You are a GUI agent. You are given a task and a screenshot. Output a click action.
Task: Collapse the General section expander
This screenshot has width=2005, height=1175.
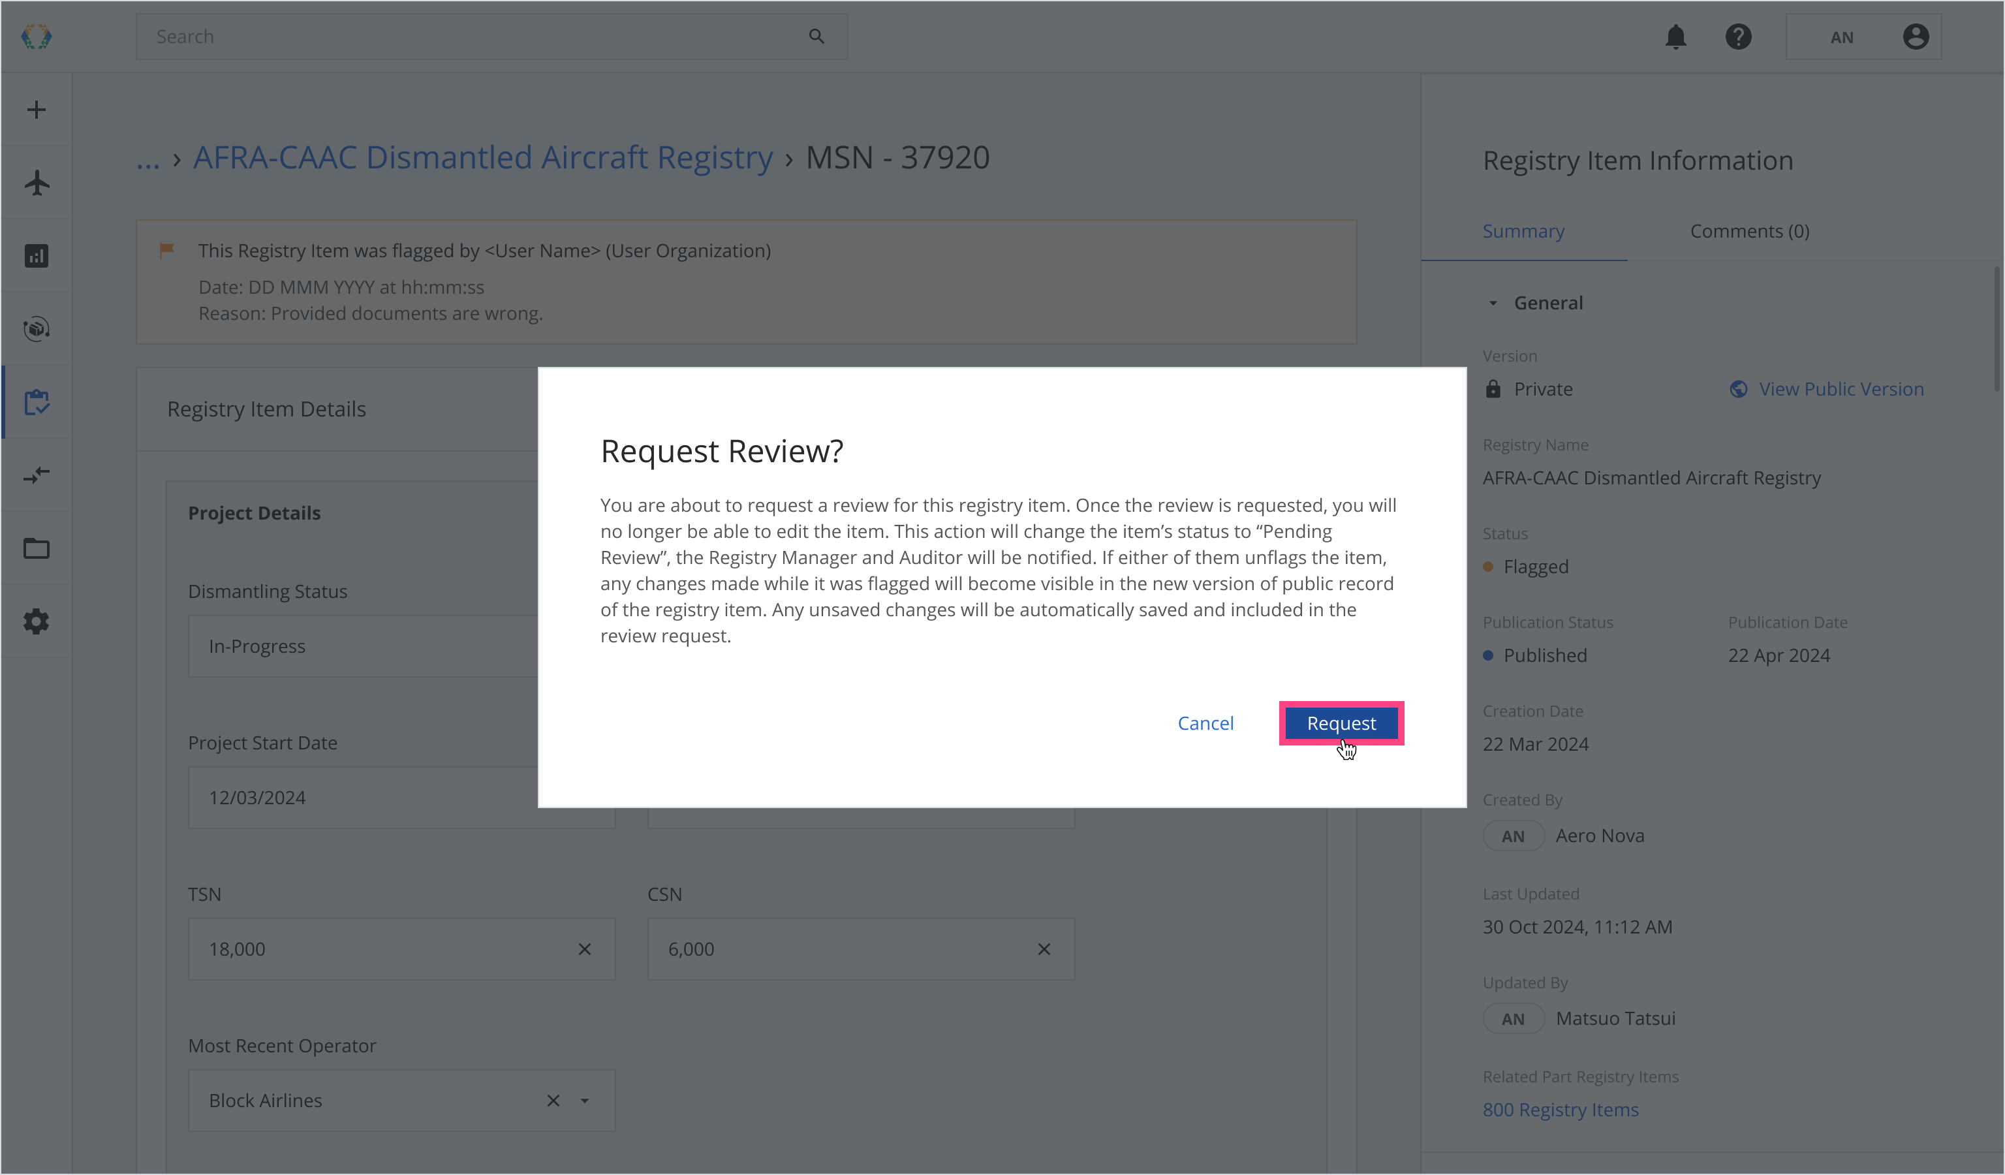pyautogui.click(x=1493, y=303)
